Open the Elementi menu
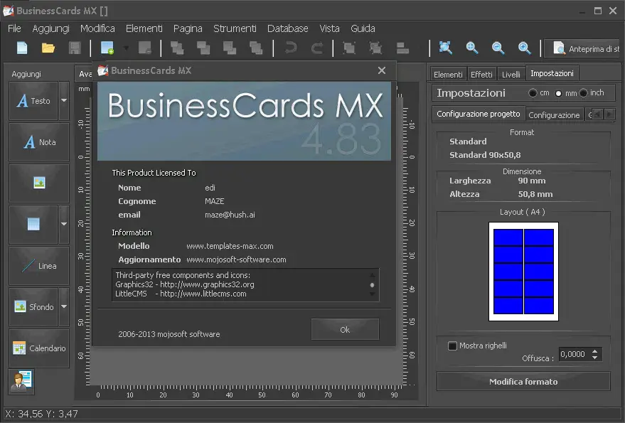The image size is (625, 423). pos(144,28)
